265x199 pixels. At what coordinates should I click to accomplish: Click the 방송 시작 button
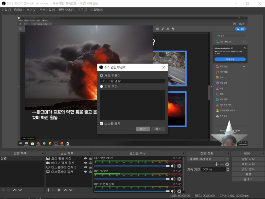click(x=248, y=159)
